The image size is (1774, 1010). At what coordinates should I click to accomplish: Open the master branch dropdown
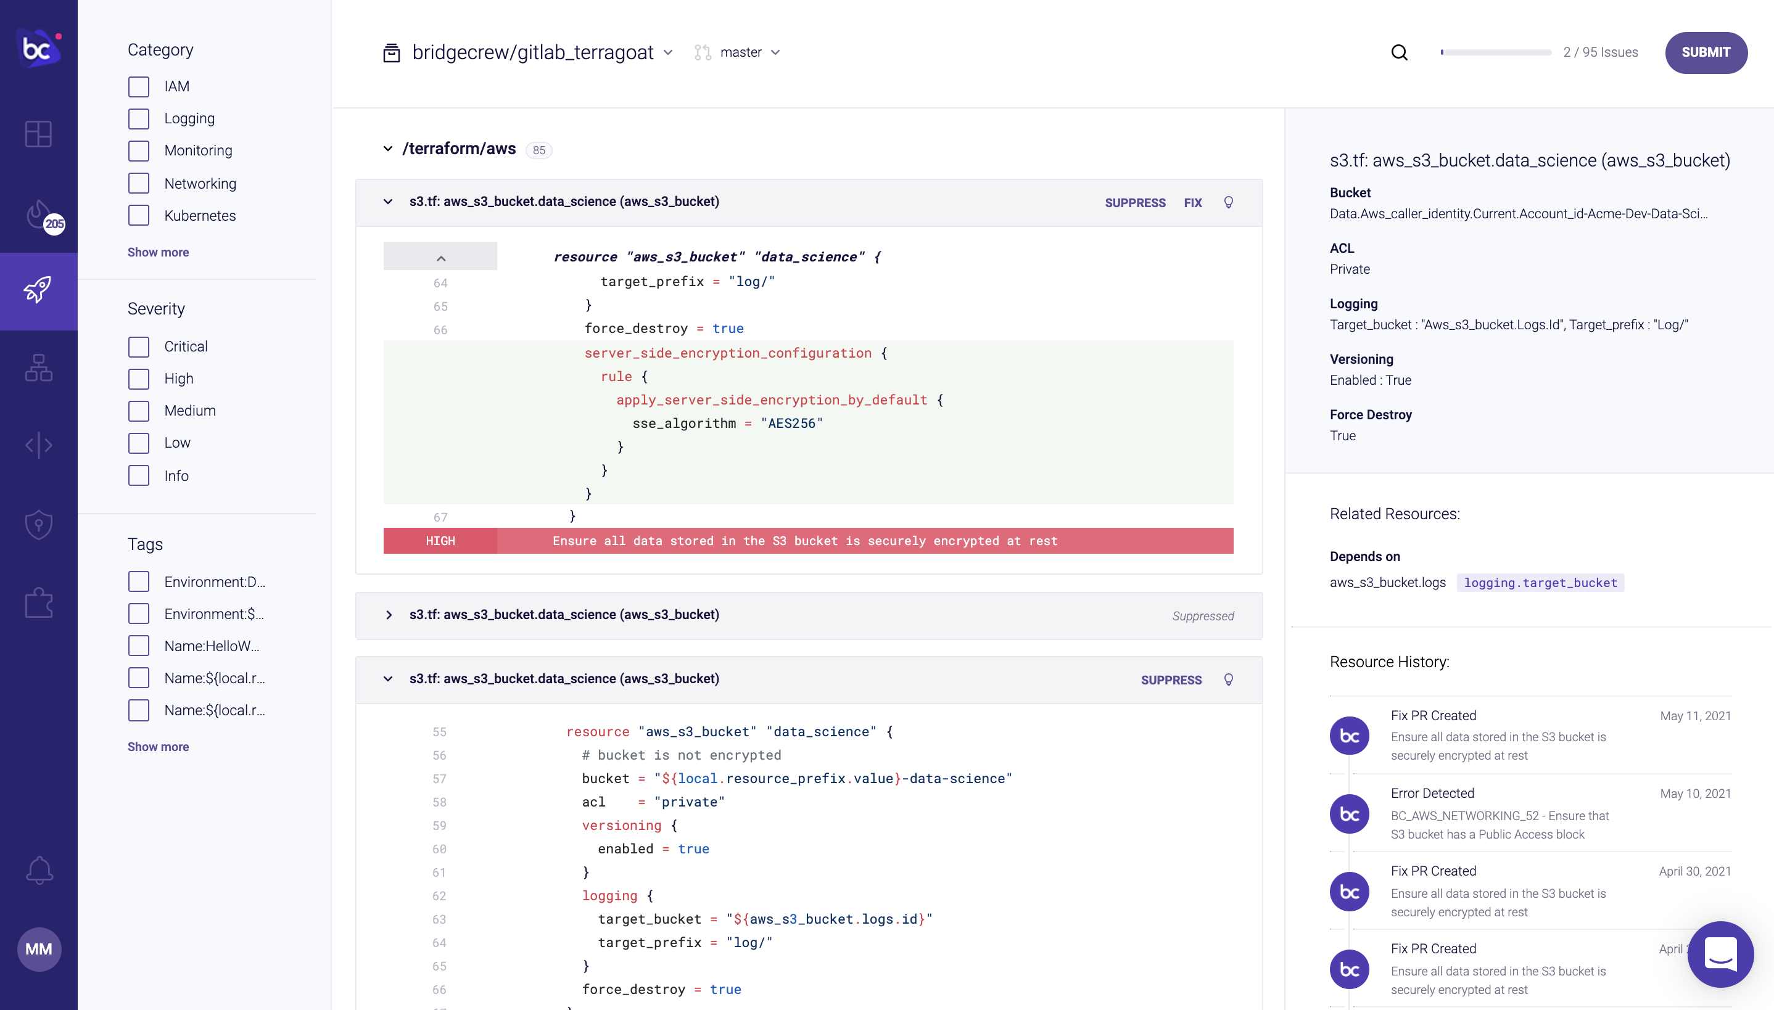748,52
